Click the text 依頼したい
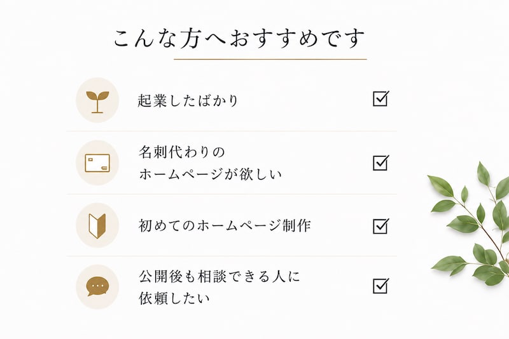509x339 pixels. click(174, 298)
